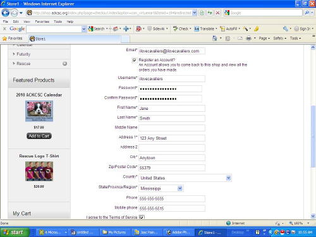This screenshot has width=316, height=237.
Task: Click the Add to Cart button for calendar
Action: click(39, 136)
